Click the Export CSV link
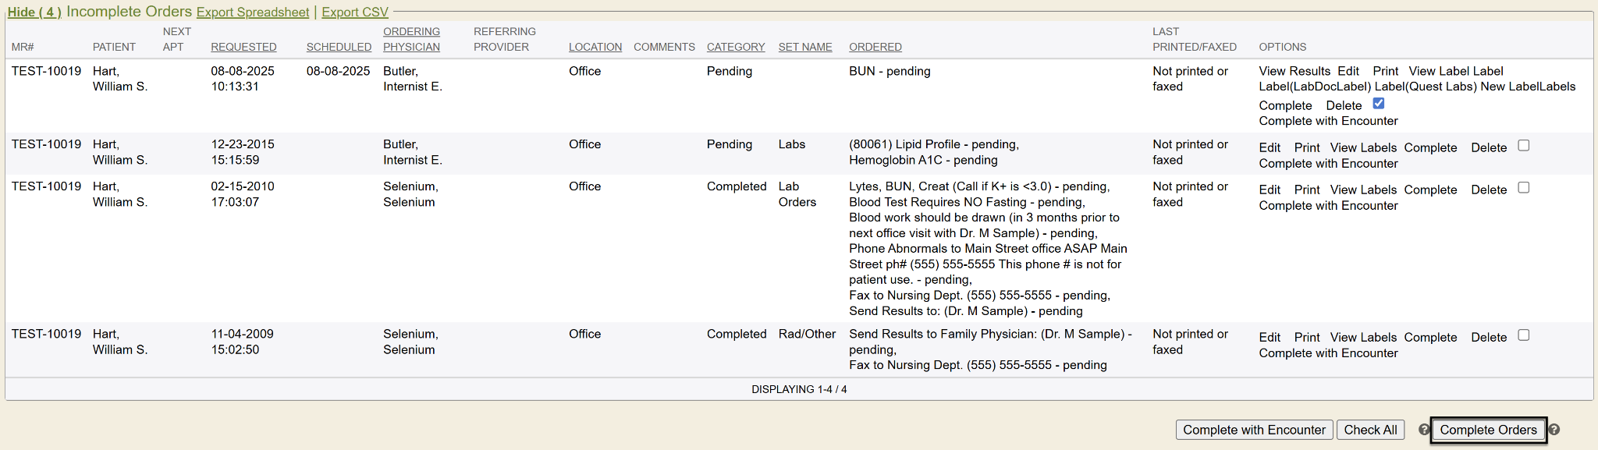The image size is (1598, 450). [x=355, y=12]
